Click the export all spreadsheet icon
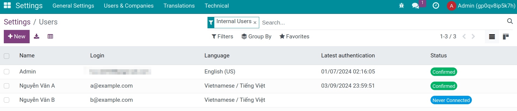 (x=50, y=36)
